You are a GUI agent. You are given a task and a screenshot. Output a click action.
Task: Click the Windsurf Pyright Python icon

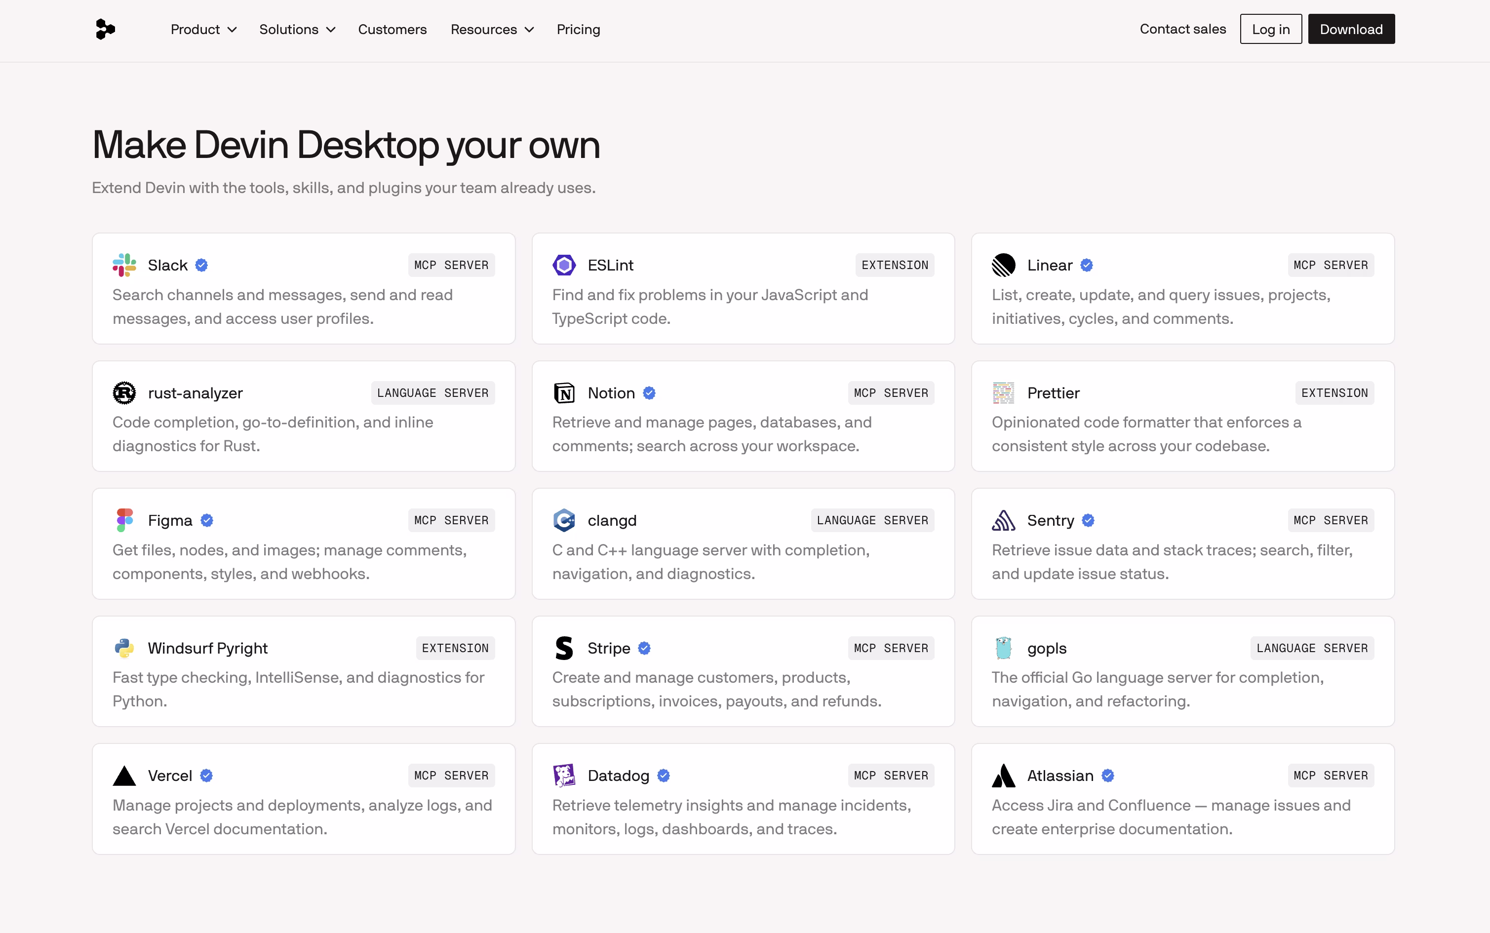coord(124,648)
